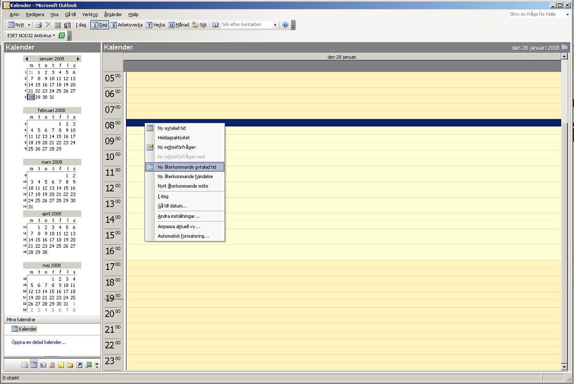This screenshot has height=384, width=574.
Task: Click the Sök efter kontakten field
Action: [x=246, y=25]
